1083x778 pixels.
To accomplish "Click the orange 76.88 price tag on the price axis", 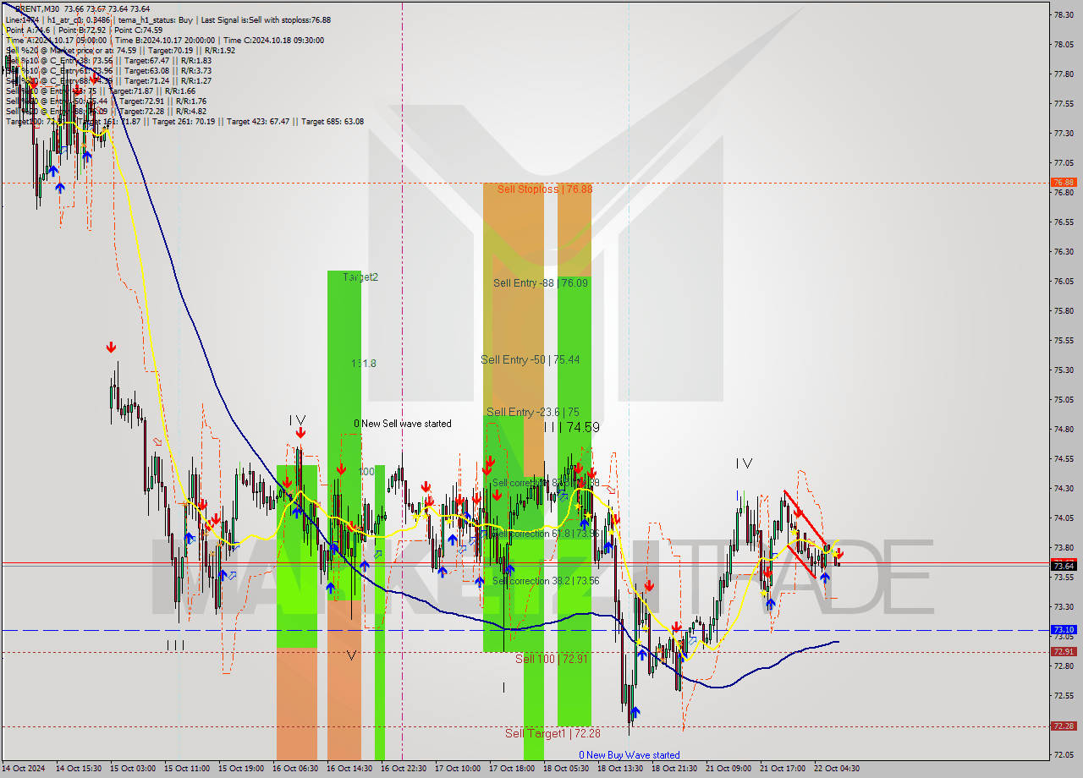I will (1064, 183).
